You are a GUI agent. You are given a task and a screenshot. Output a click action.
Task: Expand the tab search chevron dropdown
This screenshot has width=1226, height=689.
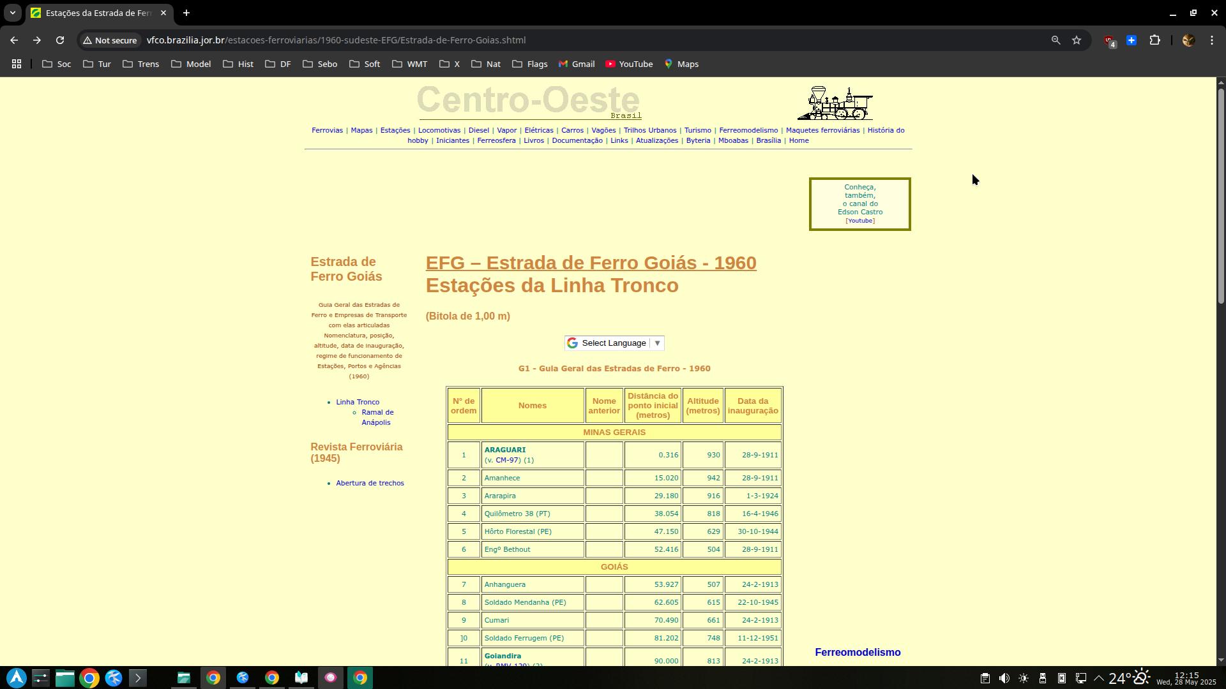point(12,13)
